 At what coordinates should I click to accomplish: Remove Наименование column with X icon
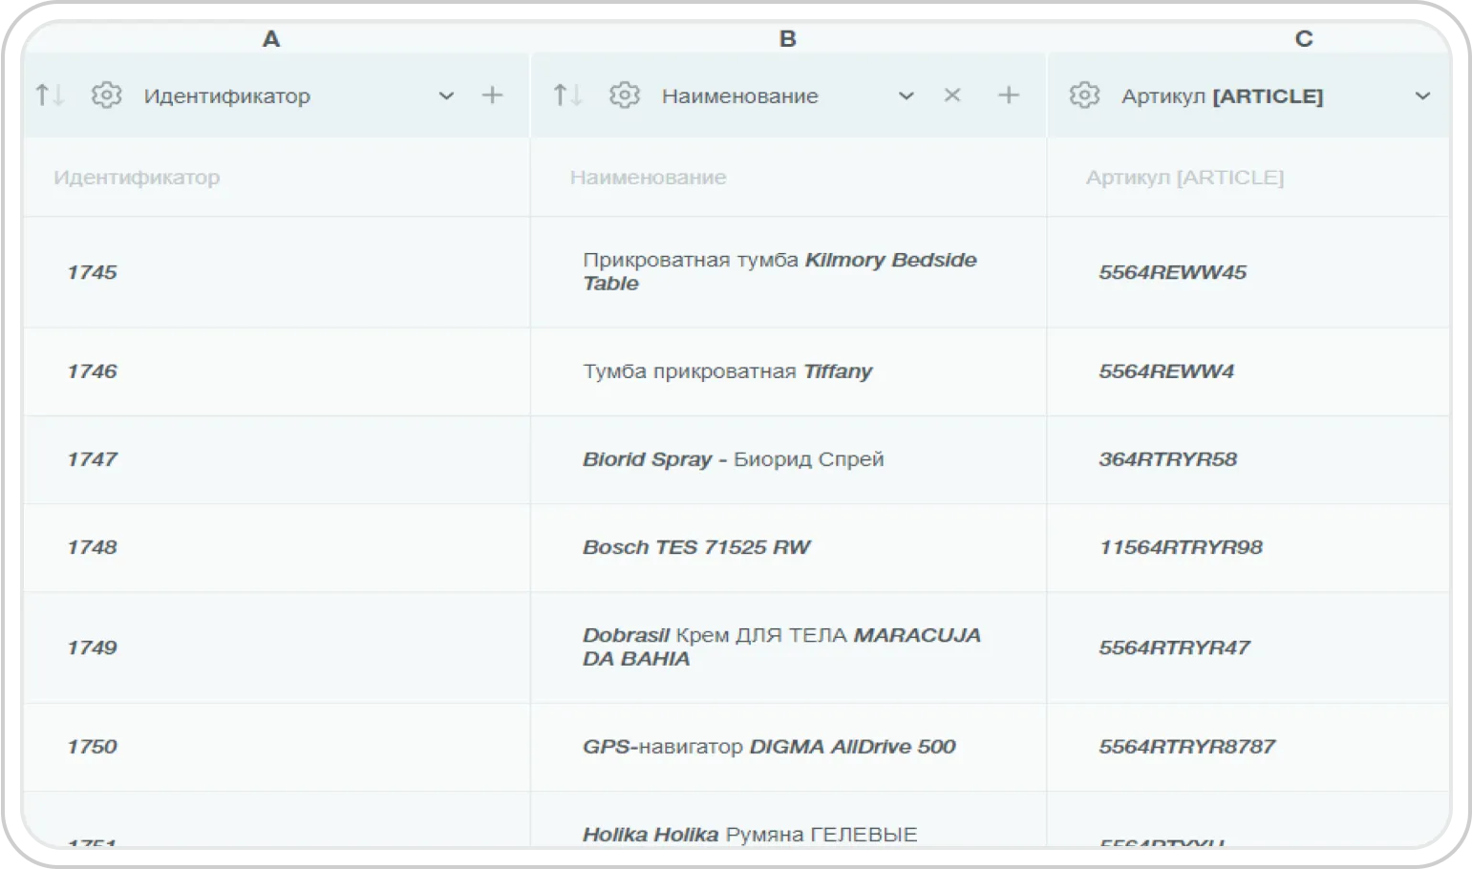[x=951, y=95]
